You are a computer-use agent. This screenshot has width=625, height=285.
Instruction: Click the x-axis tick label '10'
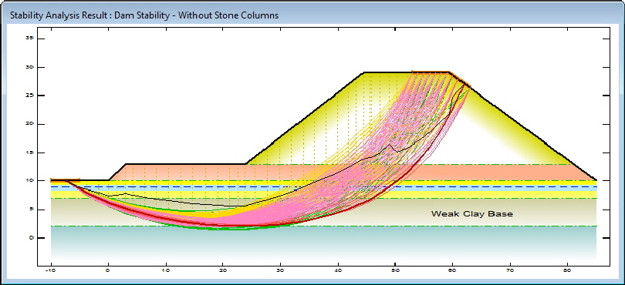click(x=166, y=270)
